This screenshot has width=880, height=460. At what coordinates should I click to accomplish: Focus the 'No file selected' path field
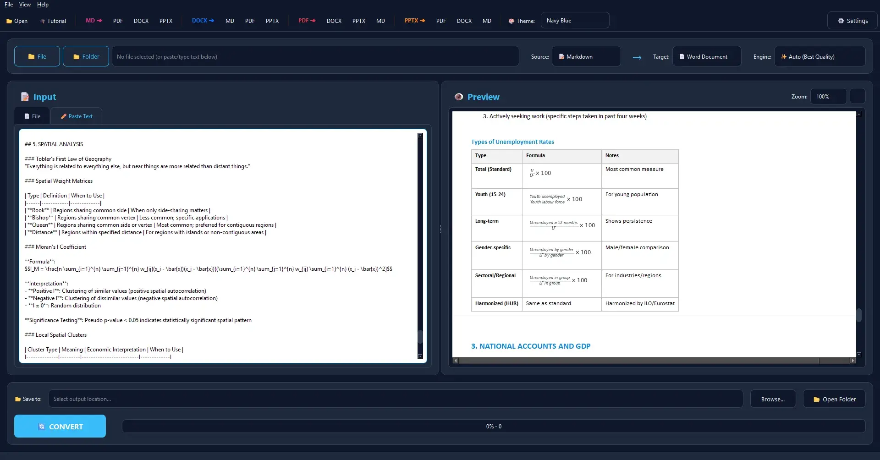315,56
